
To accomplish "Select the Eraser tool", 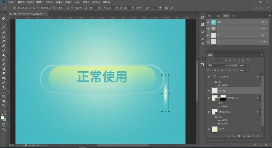I will tap(3, 64).
